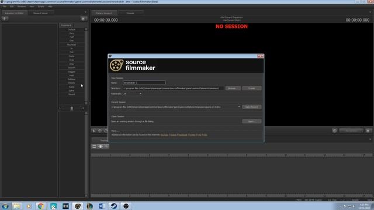Open Framerate dropdown showing 24

(x=133, y=94)
